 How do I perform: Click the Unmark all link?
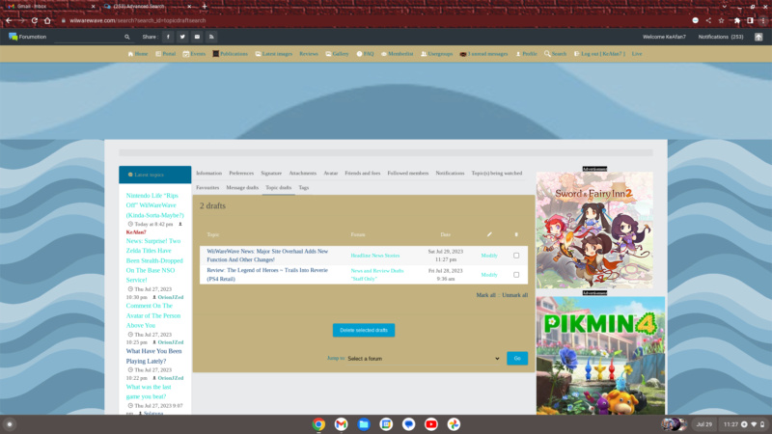point(514,295)
